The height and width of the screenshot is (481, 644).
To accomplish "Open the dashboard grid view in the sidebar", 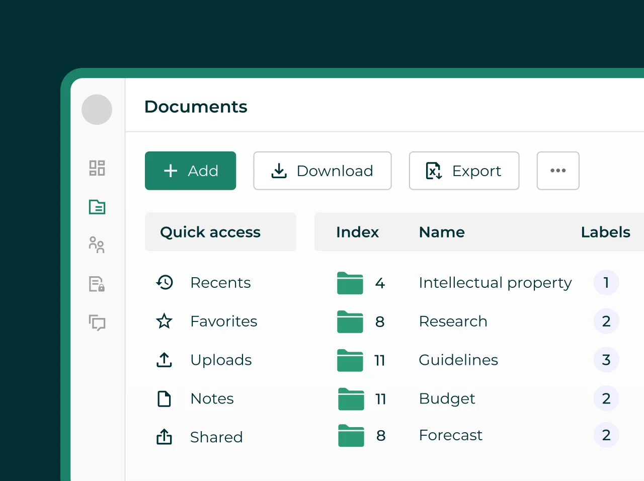I will tap(97, 168).
